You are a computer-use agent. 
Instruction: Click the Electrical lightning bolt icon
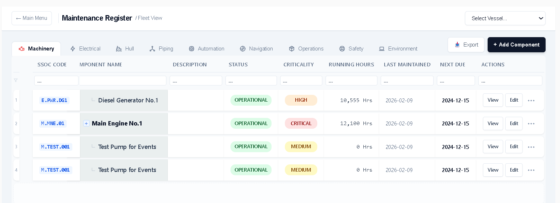pyautogui.click(x=73, y=49)
